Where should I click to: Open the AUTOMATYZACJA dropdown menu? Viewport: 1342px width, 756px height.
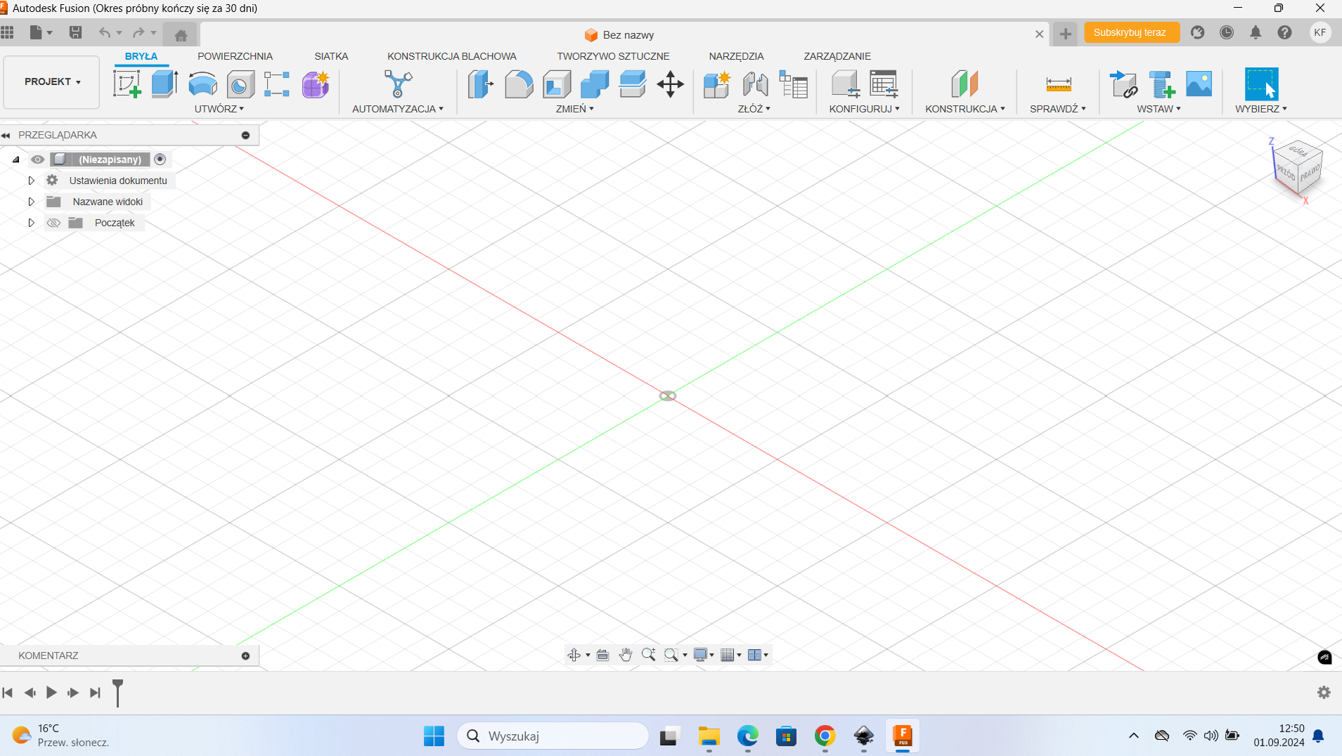[x=398, y=109]
